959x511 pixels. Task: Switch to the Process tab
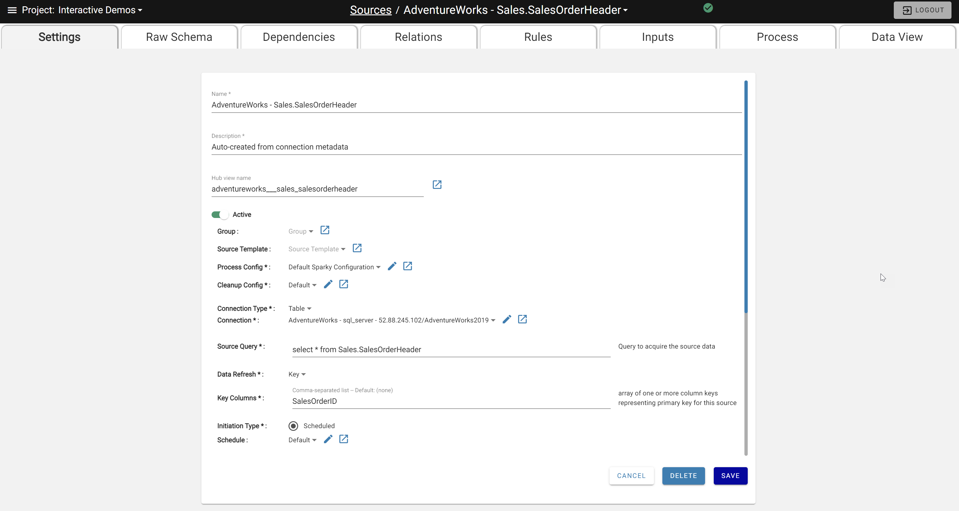pyautogui.click(x=777, y=37)
